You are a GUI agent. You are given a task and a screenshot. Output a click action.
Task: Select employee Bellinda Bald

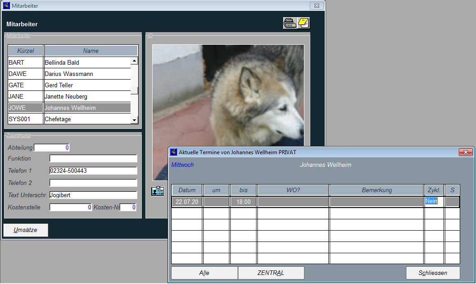click(x=88, y=63)
